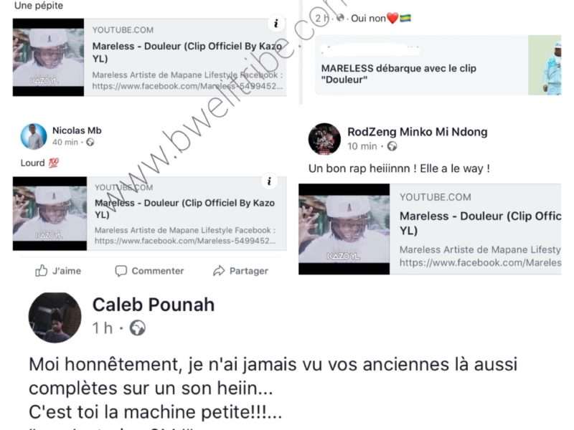This screenshot has width=574, height=430.
Task: Open Nicolas Mb profile picture
Action: tap(34, 136)
